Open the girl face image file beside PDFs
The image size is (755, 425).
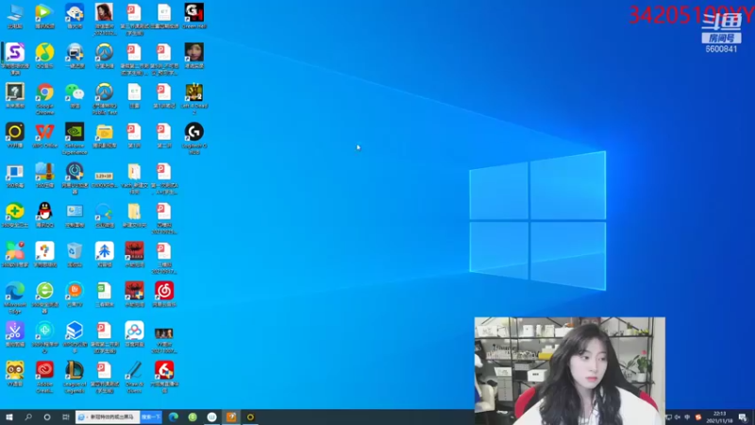point(194,56)
